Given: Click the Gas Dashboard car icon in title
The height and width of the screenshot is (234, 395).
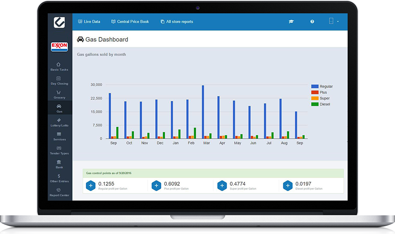Looking at the screenshot, I should (80, 40).
